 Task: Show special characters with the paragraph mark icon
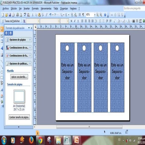pos(83,15)
